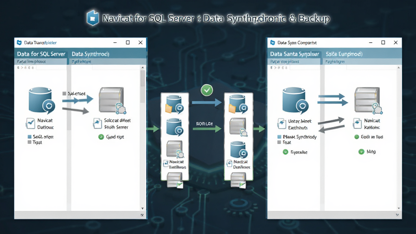Click the plain database icon in right center panel
This screenshot has width=416, height=234.
click(239, 149)
